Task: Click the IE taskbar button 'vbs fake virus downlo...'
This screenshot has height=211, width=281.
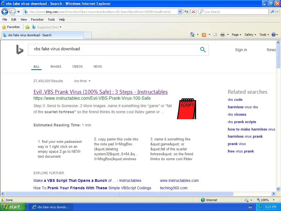Action: [x=51, y=207]
